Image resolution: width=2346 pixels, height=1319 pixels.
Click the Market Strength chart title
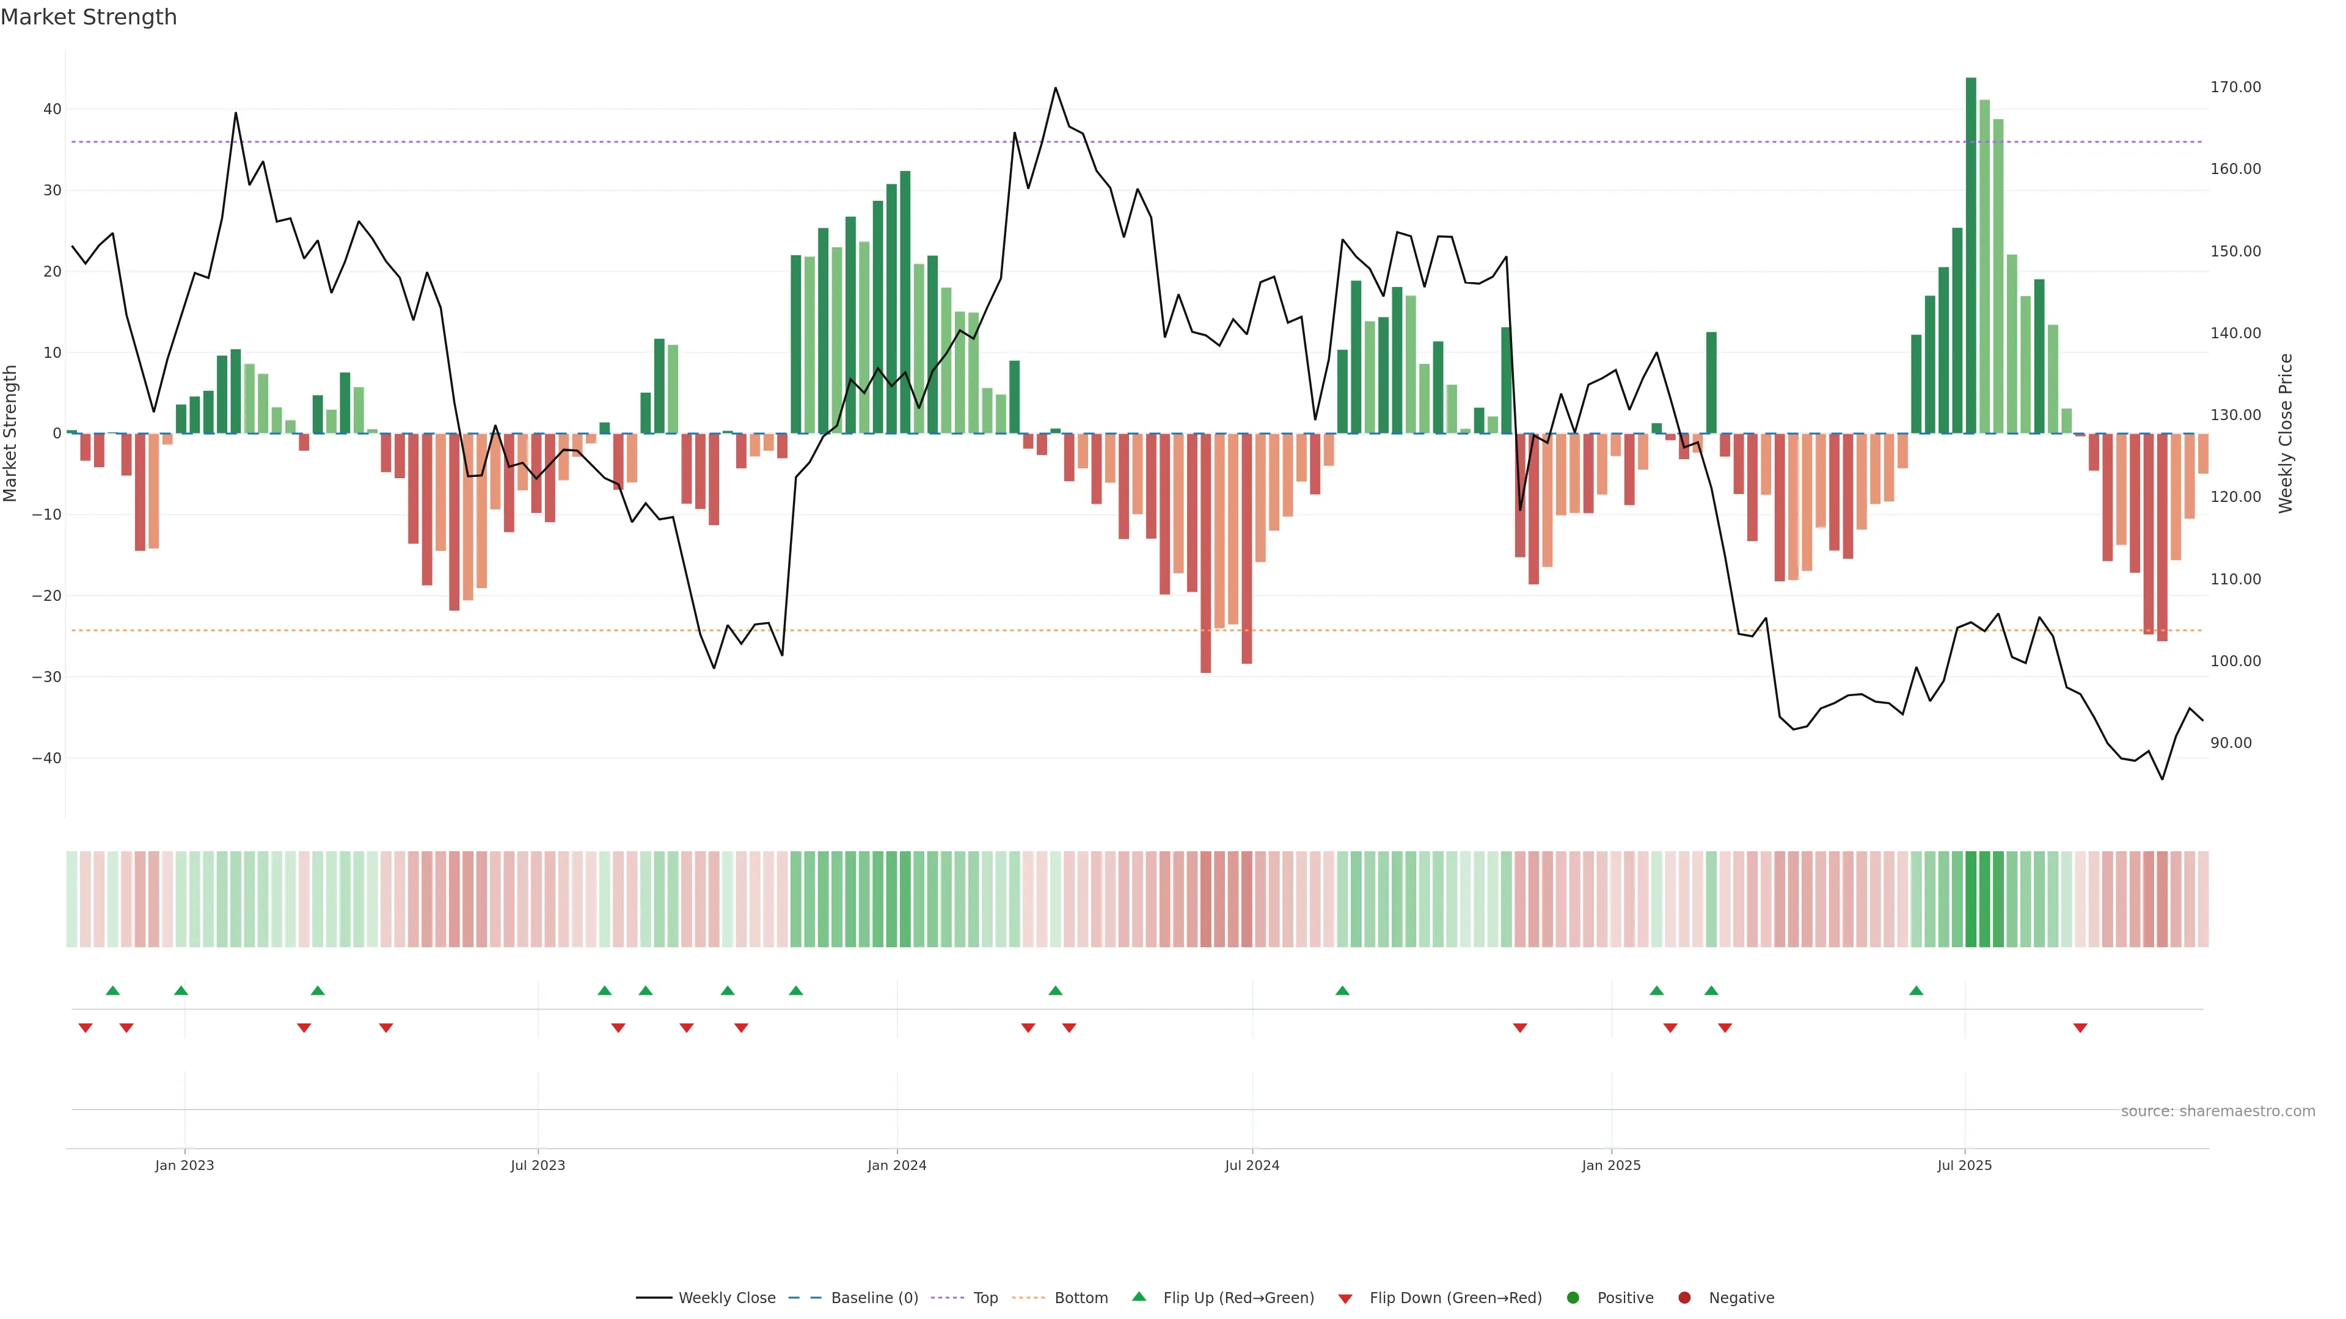[89, 17]
